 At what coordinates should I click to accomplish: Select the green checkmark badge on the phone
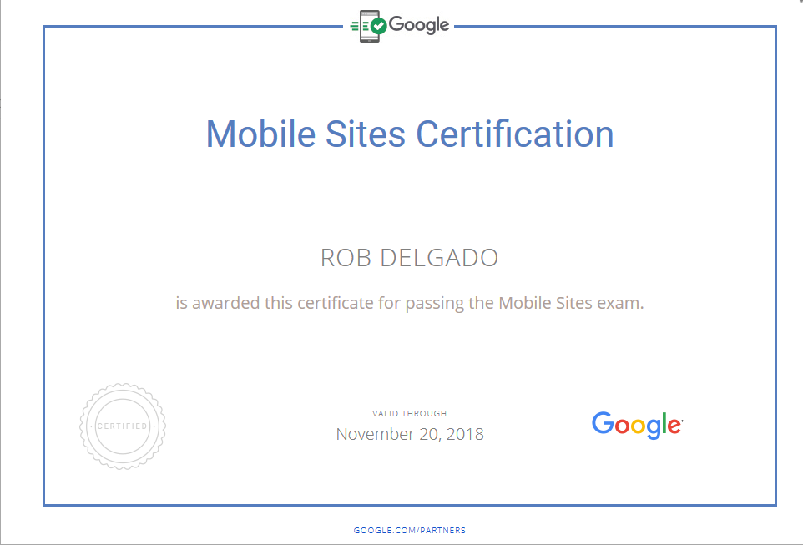tap(380, 26)
